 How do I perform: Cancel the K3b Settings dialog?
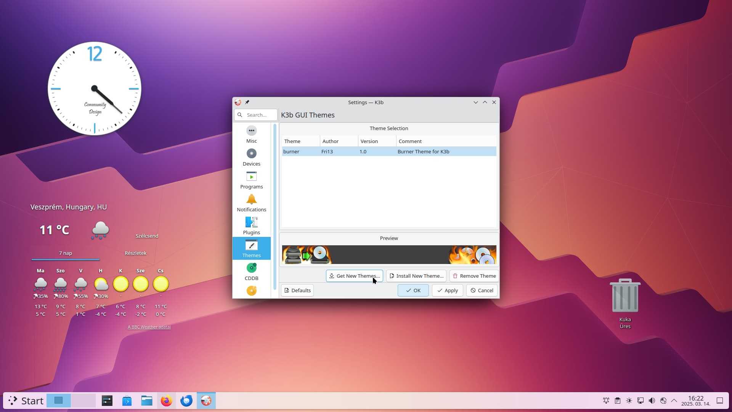pos(482,290)
